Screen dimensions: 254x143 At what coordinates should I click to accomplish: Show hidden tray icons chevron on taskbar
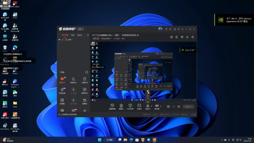222,140
